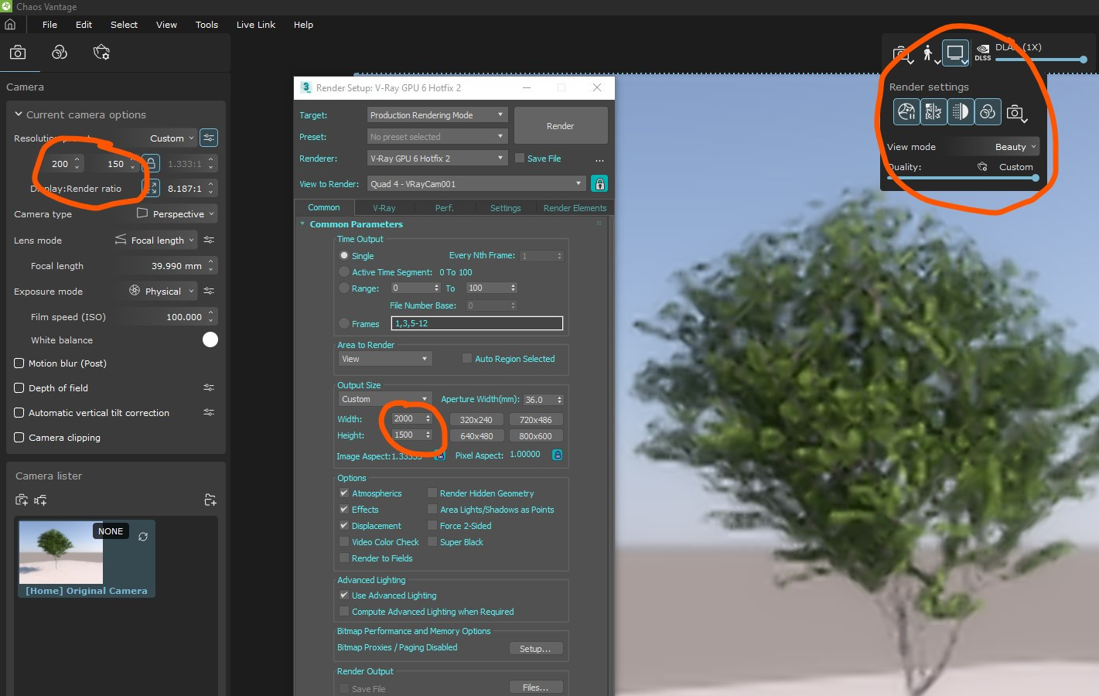1099x696 pixels.
Task: Uncheck the Displacement option
Action: coord(344,525)
